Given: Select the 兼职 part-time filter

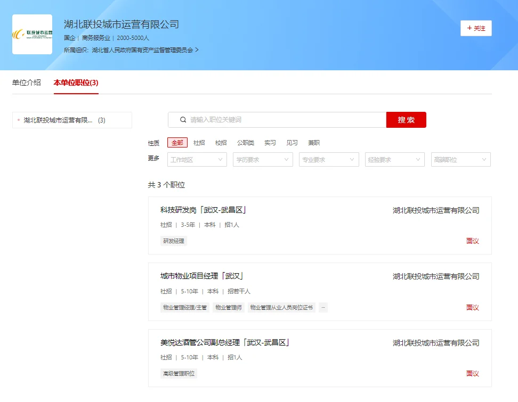Looking at the screenshot, I should 313,143.
